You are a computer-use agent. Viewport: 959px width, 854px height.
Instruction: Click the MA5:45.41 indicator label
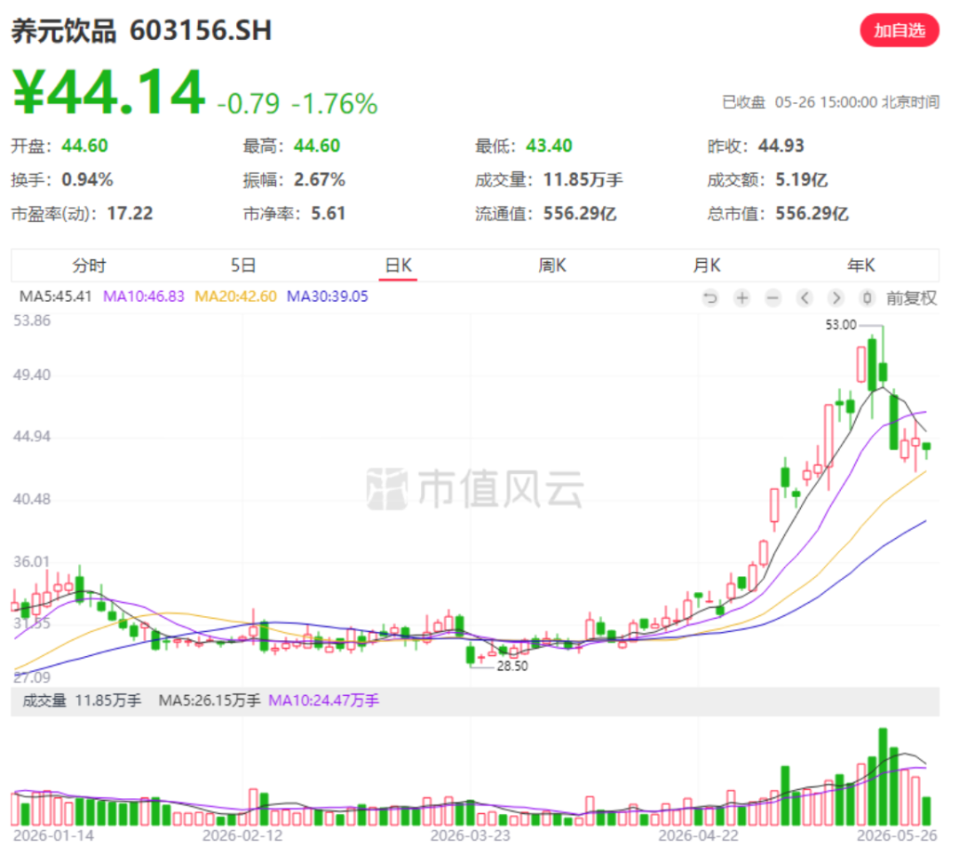[x=55, y=297]
